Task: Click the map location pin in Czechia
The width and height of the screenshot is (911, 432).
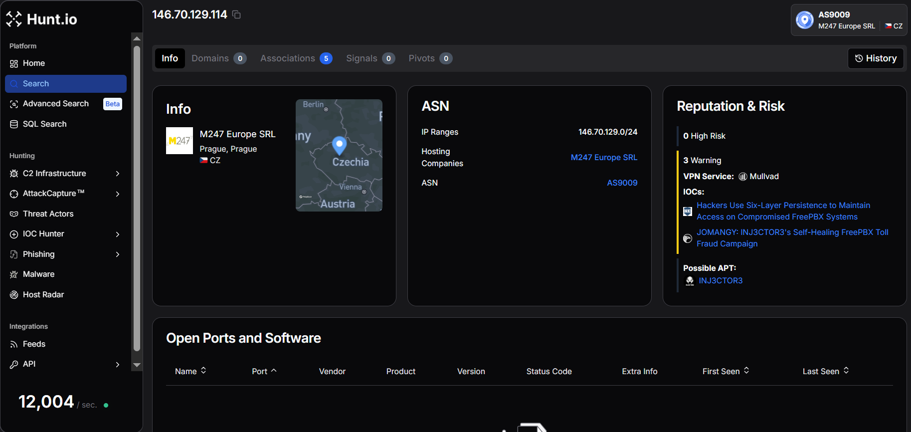Action: pyautogui.click(x=339, y=145)
